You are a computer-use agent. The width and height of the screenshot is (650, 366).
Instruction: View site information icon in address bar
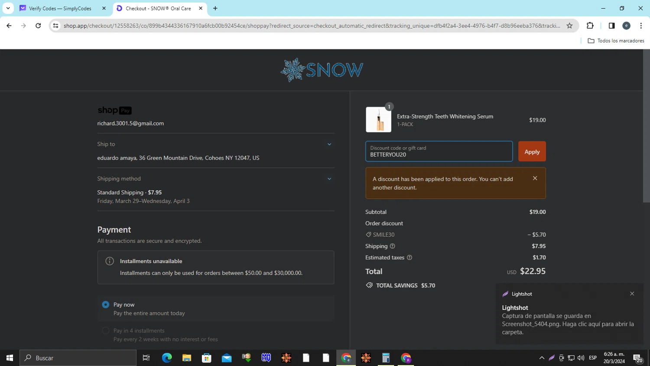point(55,26)
